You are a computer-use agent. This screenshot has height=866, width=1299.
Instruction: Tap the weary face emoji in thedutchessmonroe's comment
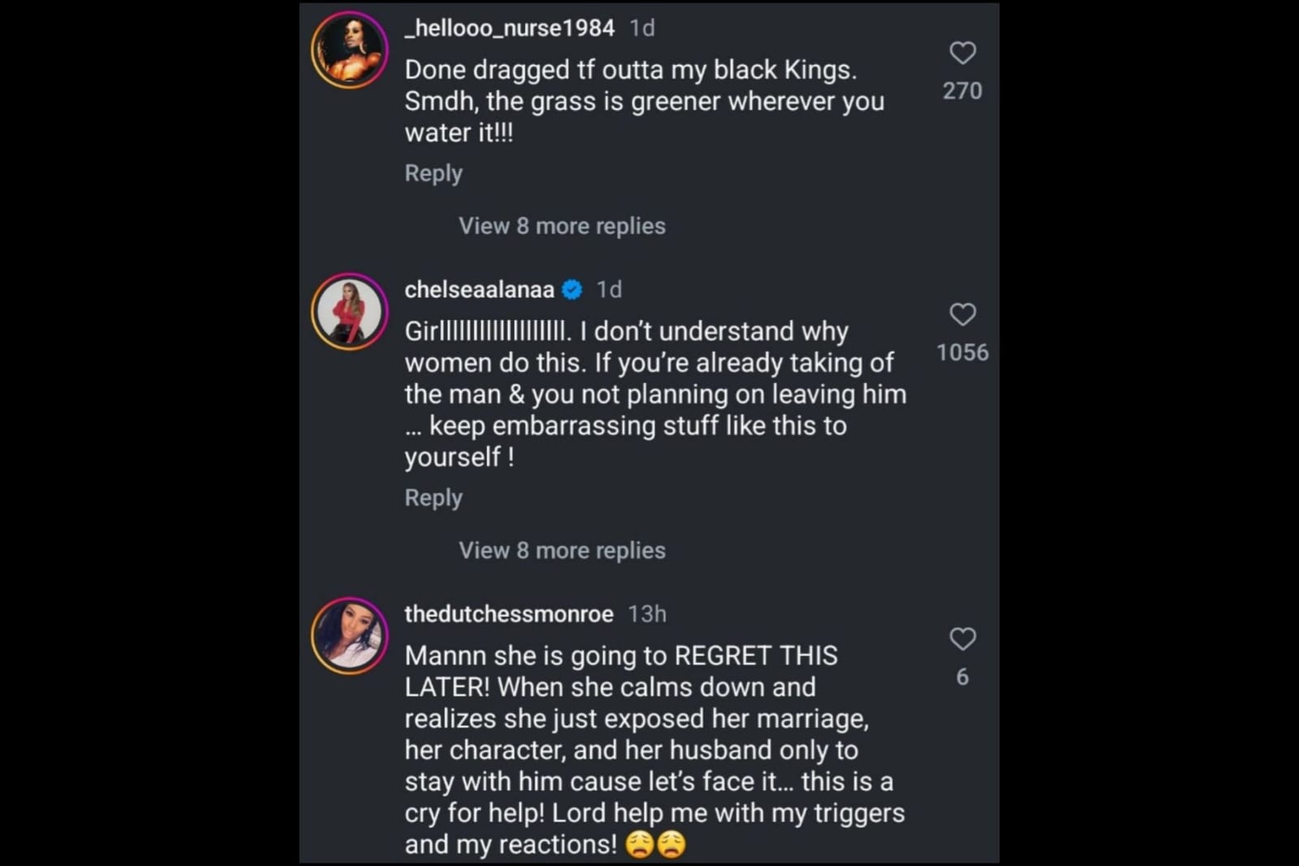pos(638,844)
